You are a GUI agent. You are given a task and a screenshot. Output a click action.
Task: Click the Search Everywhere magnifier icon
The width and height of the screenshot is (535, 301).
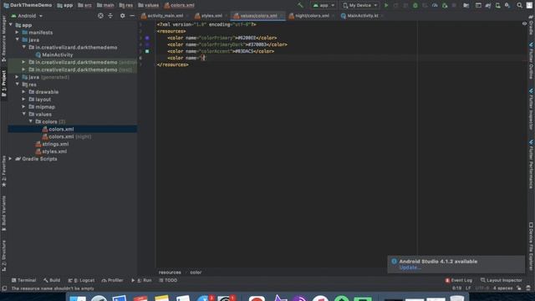pyautogui.click(x=519, y=5)
